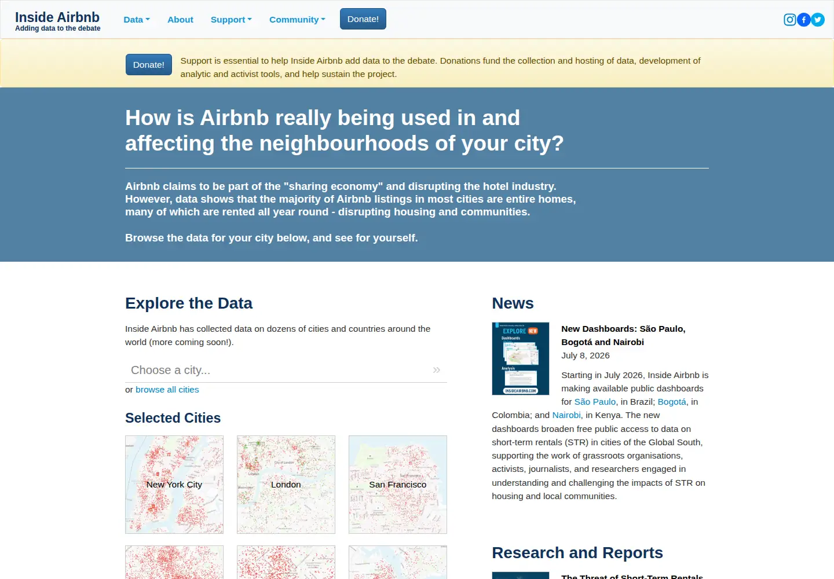Open the Facebook social icon

click(x=804, y=20)
